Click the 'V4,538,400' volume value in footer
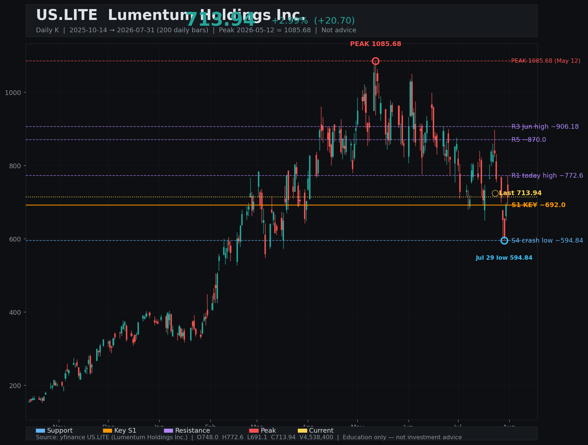 316,437
